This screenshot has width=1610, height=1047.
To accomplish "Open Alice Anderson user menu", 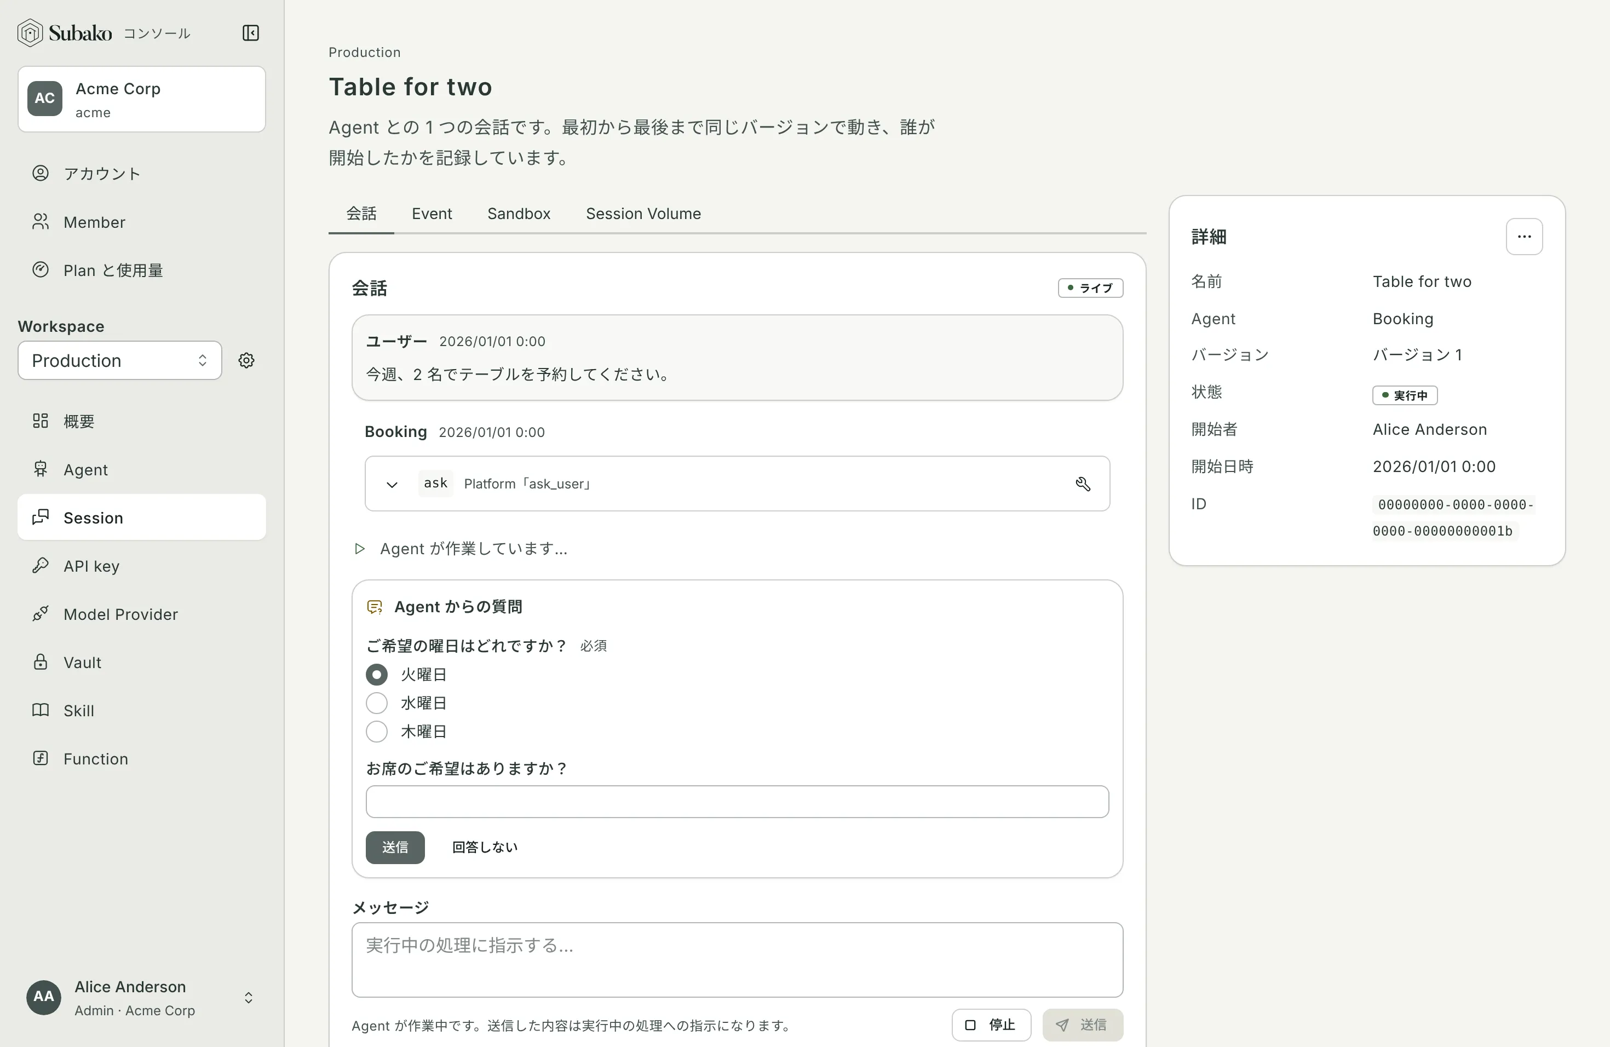I will [141, 998].
